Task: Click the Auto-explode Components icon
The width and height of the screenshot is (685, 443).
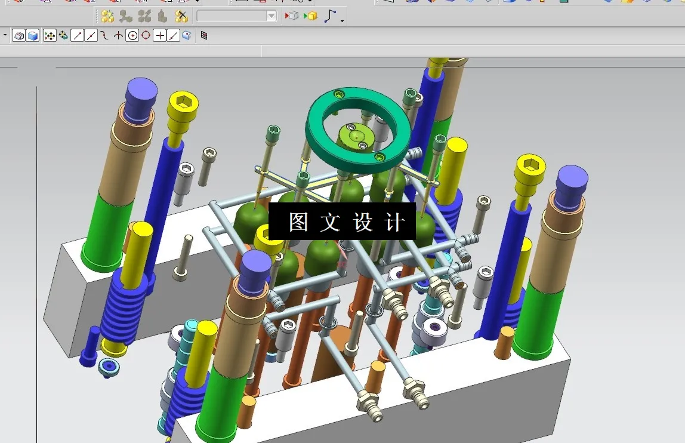Action: coord(145,16)
